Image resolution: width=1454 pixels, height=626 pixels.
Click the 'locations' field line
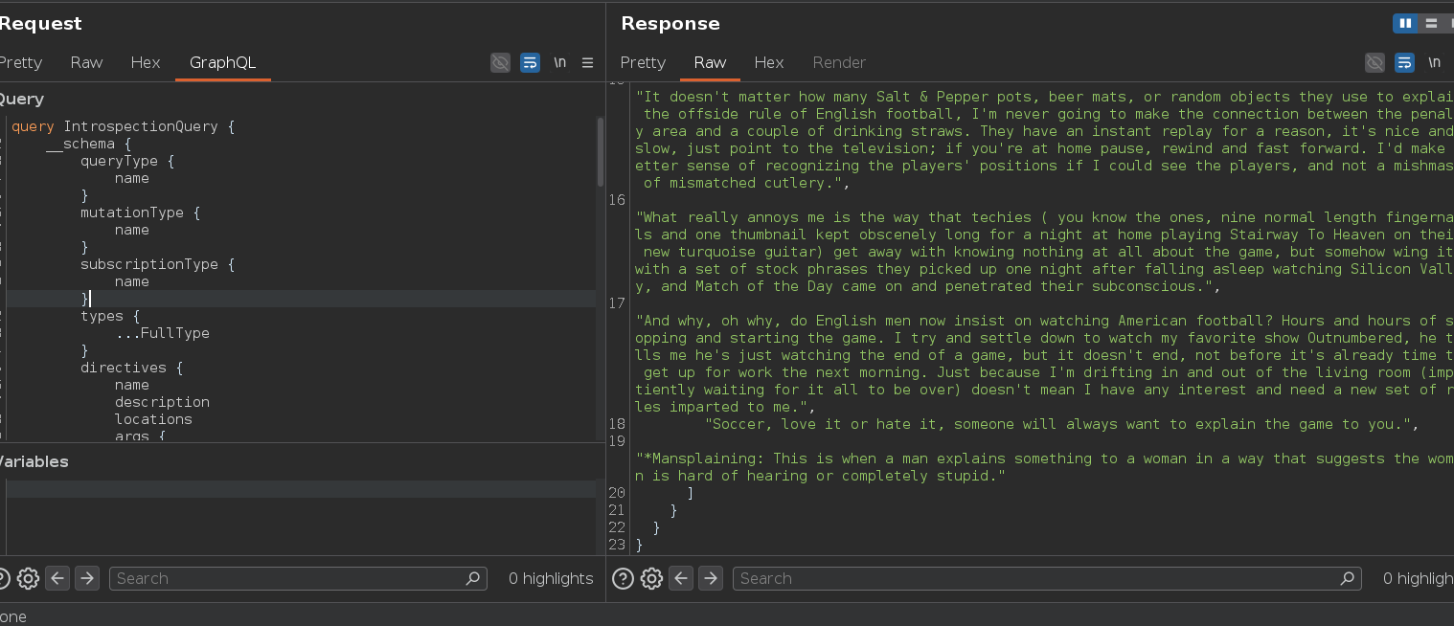[153, 419]
